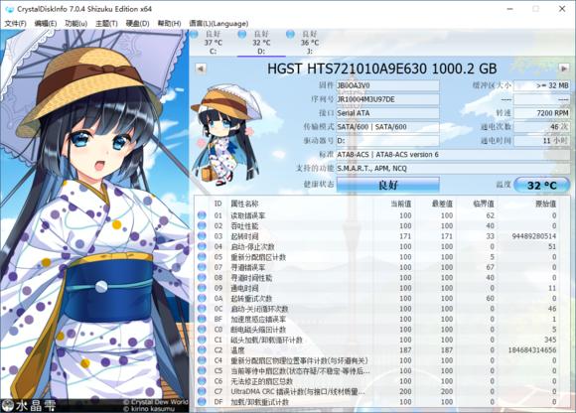Viewport: 576px width, 413px height.
Task: Open the 硬盘(D) menu
Action: [137, 24]
